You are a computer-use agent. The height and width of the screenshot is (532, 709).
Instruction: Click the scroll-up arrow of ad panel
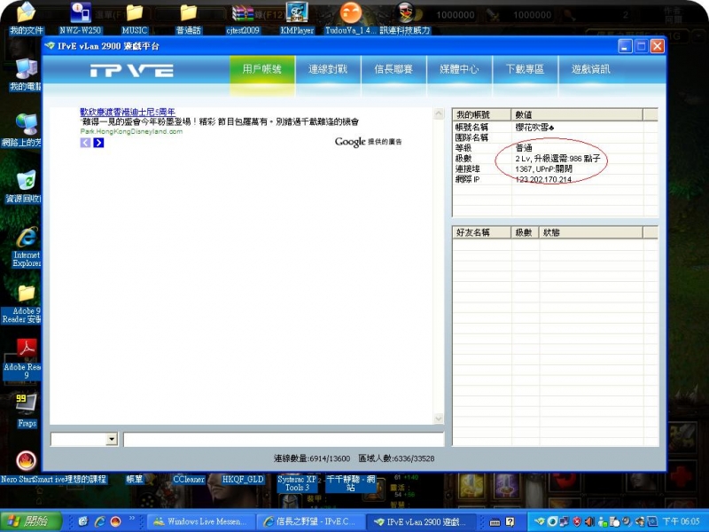(439, 114)
